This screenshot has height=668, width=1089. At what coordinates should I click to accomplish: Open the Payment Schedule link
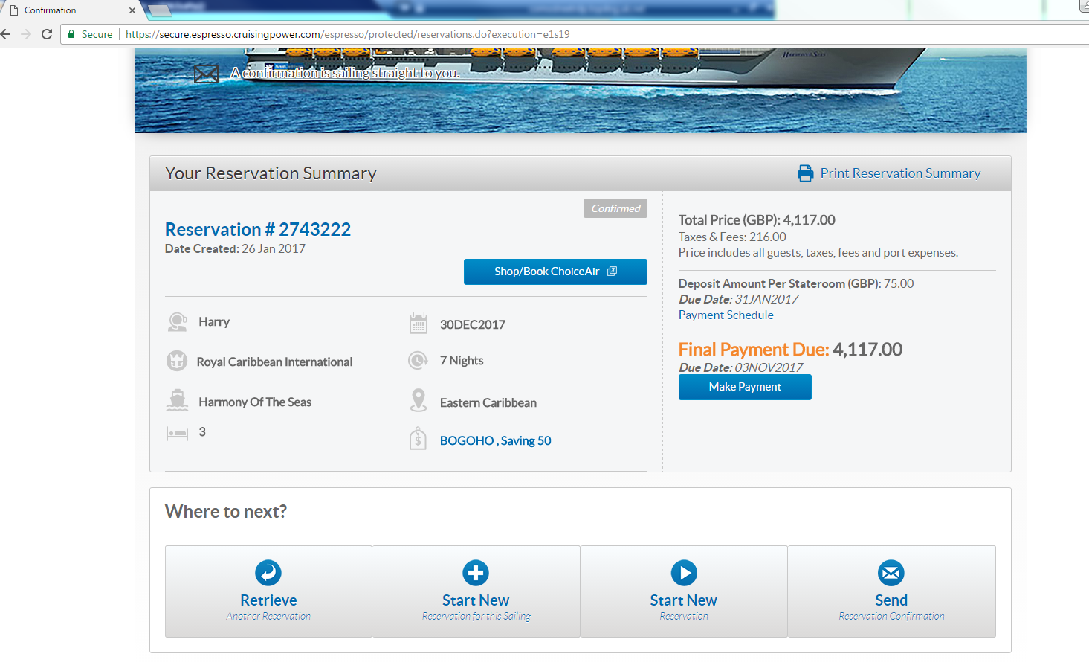coord(726,315)
